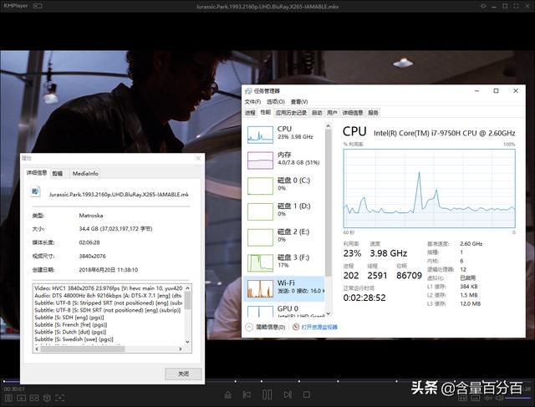Image resolution: width=535 pixels, height=407 pixels.
Task: Switch to the 进程 tab in Task Manager
Action: [250, 113]
